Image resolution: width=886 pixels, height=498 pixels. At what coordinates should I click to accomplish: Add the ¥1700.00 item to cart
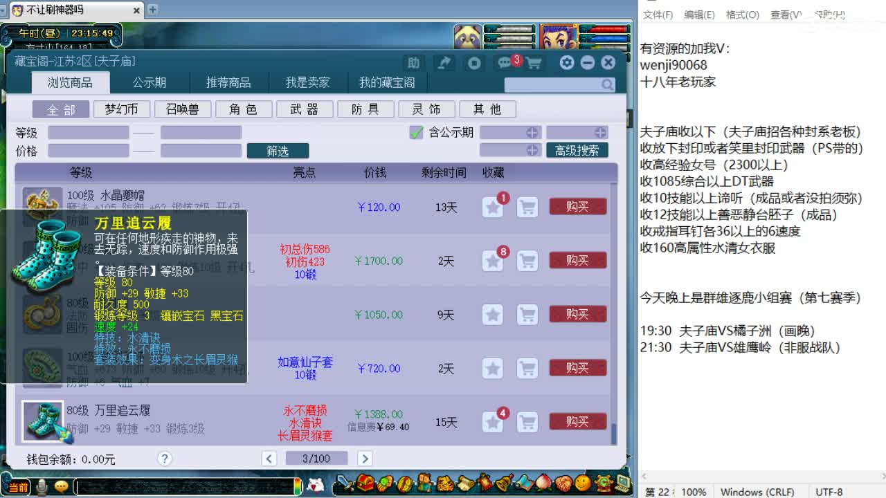tap(527, 260)
